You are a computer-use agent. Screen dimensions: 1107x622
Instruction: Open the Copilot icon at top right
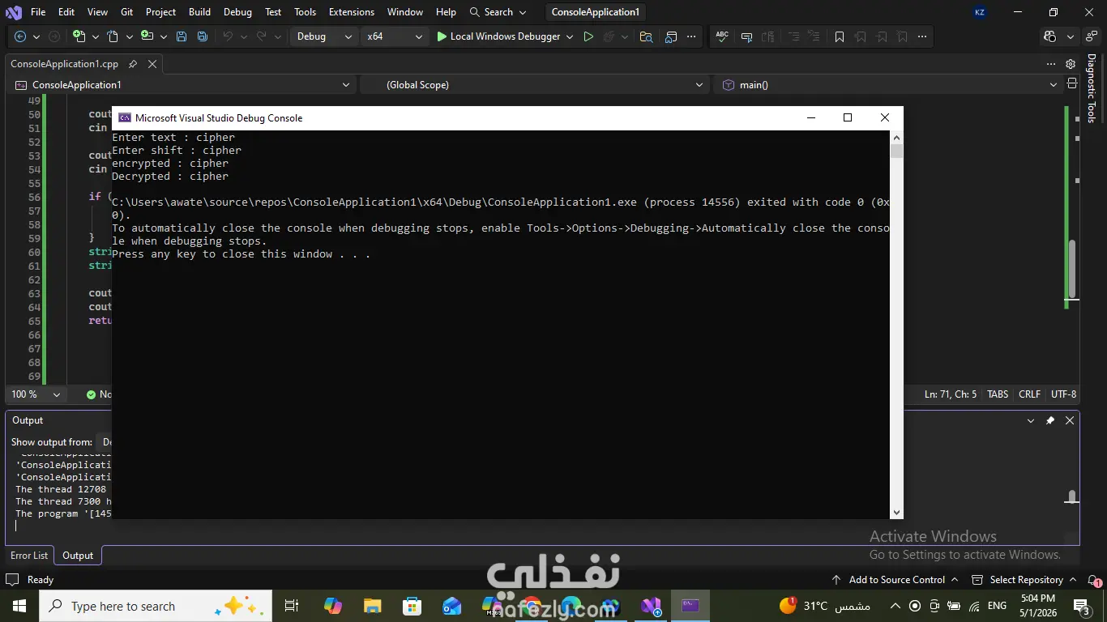[1050, 36]
